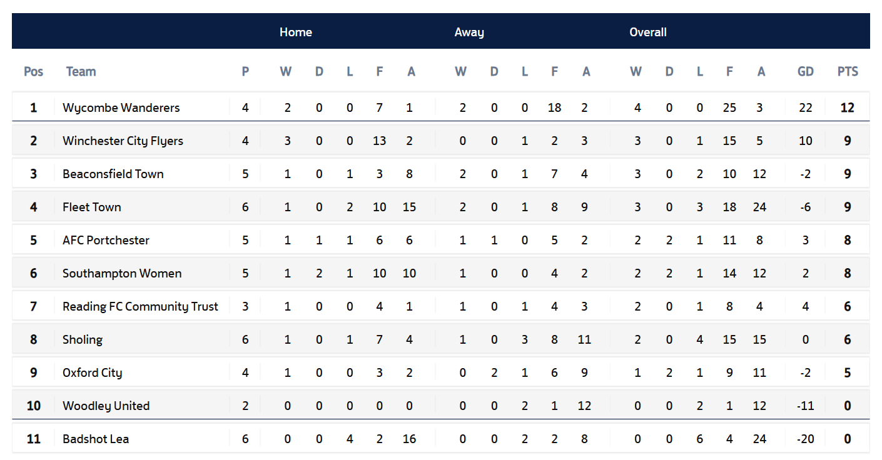
Task: Click the PTS column header
Action: click(x=848, y=71)
